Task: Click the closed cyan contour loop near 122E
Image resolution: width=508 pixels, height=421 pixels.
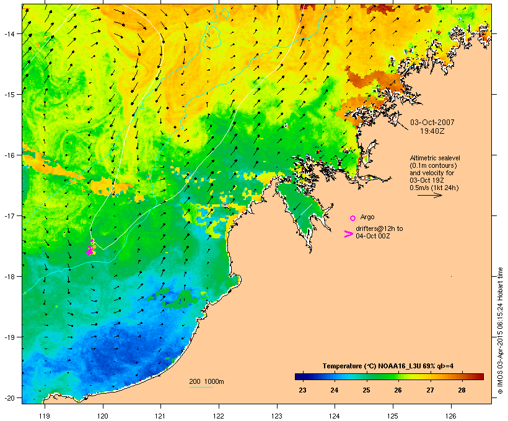Action: (x=212, y=37)
